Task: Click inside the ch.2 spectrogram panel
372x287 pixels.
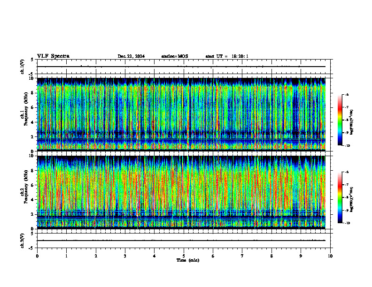Action: tap(181, 192)
